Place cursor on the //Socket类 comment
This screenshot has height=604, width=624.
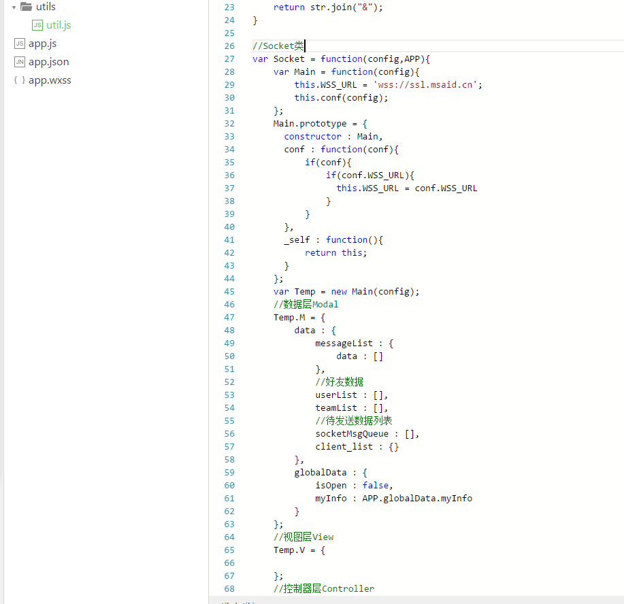pos(278,46)
